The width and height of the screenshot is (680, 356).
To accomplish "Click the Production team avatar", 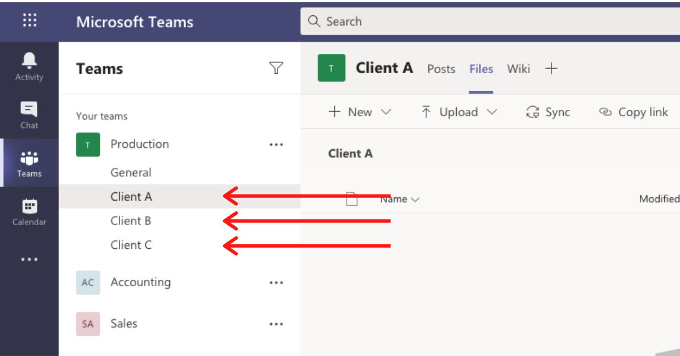I will [88, 145].
